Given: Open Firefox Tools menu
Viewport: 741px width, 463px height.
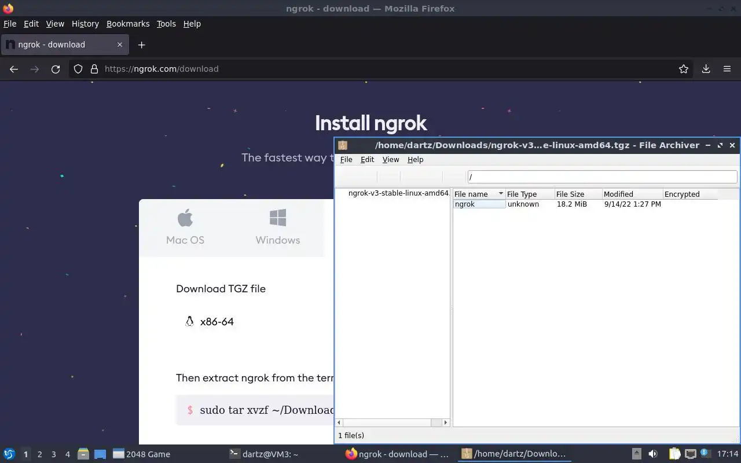Looking at the screenshot, I should [166, 24].
